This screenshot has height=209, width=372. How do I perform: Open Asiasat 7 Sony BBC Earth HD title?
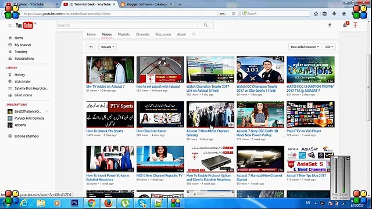tap(257, 133)
